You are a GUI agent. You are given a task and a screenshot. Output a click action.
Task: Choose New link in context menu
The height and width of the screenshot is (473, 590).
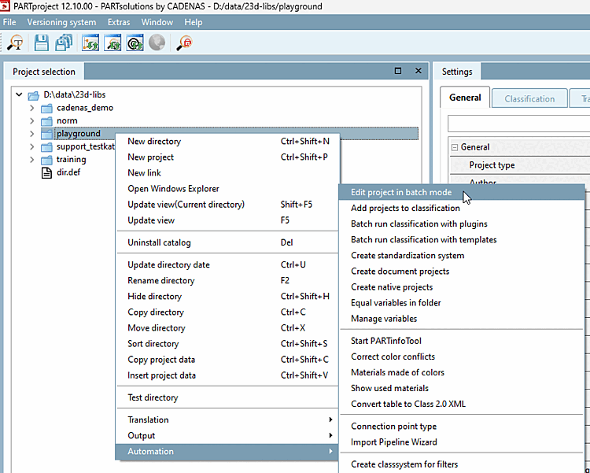coord(227,173)
